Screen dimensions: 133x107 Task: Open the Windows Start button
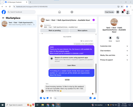2,105
